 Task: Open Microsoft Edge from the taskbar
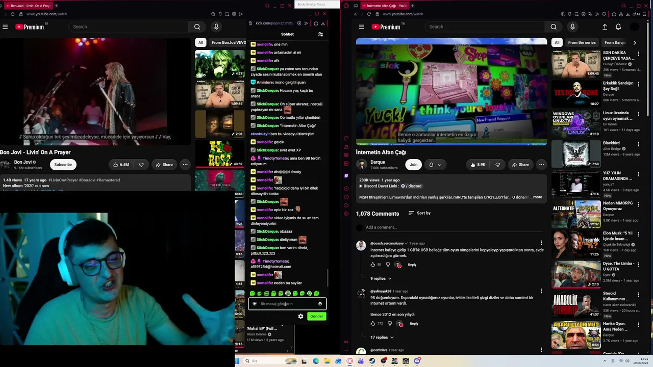316,361
